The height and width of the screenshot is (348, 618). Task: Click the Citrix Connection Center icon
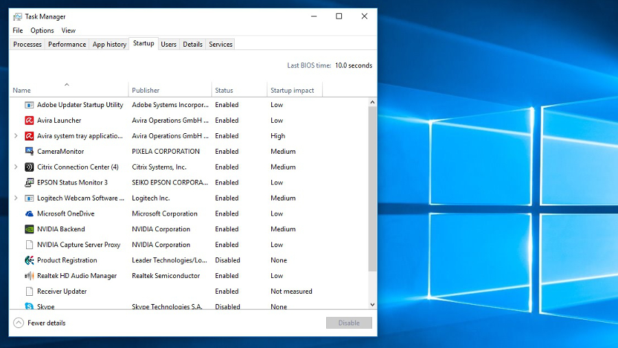29,167
